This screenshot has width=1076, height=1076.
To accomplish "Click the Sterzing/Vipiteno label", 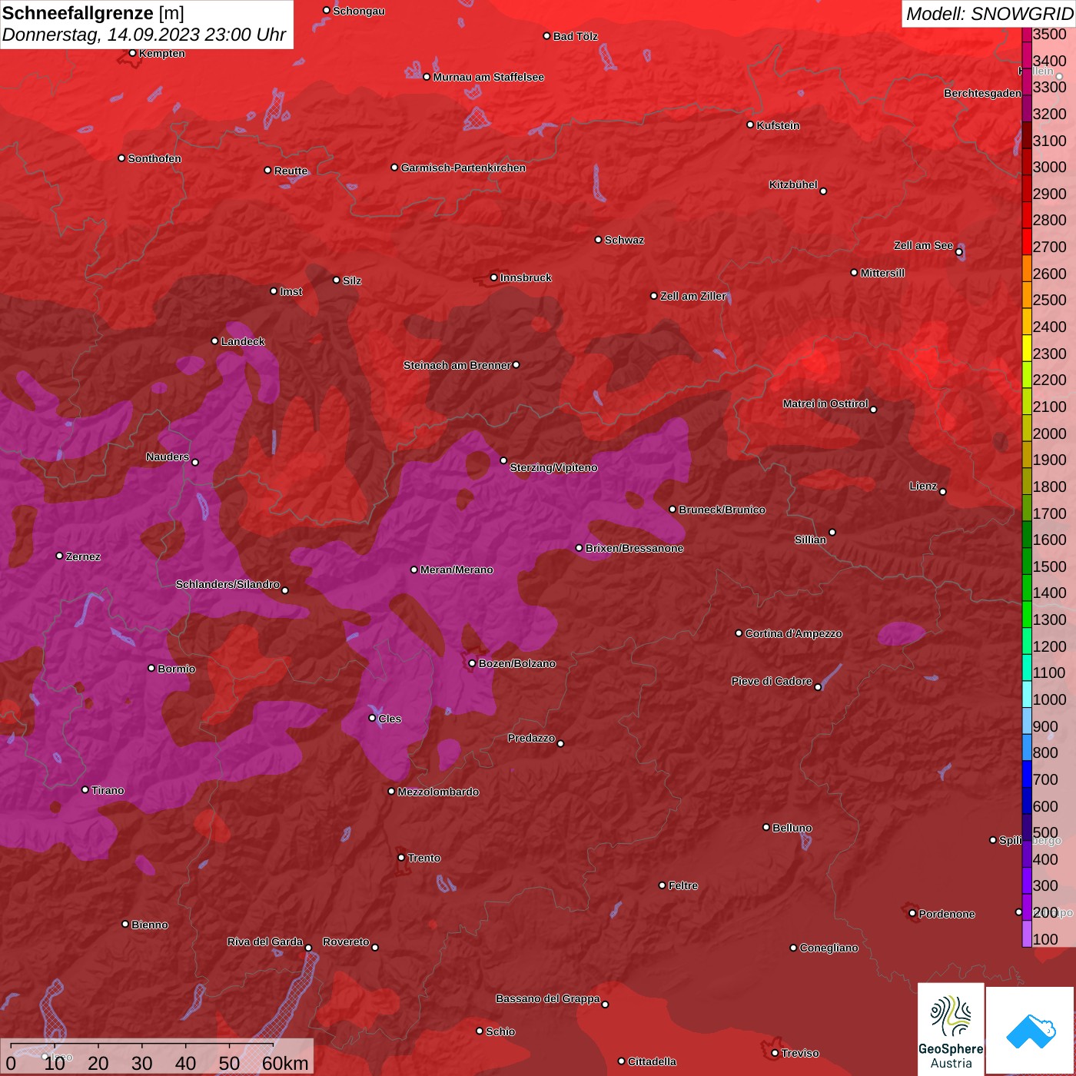I will 554,467.
